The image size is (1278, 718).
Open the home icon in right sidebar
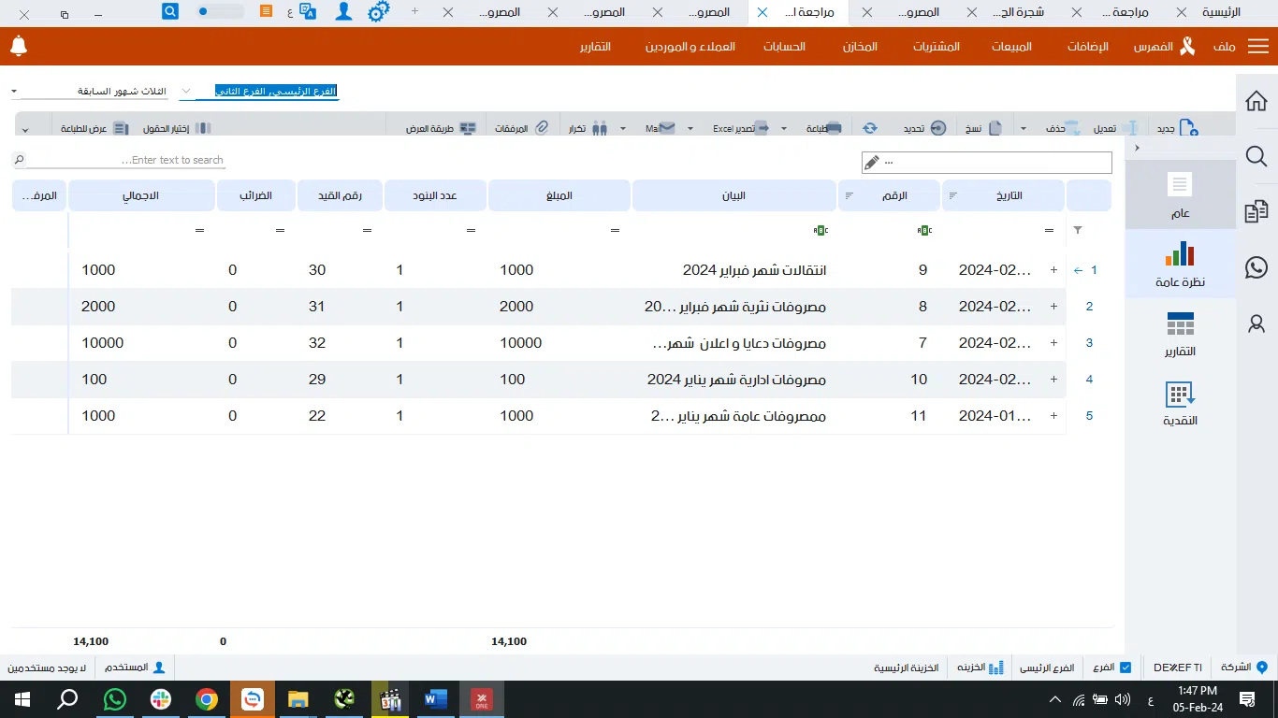click(x=1256, y=100)
